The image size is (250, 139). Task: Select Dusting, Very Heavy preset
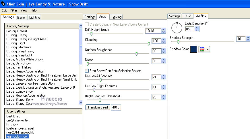20,51
